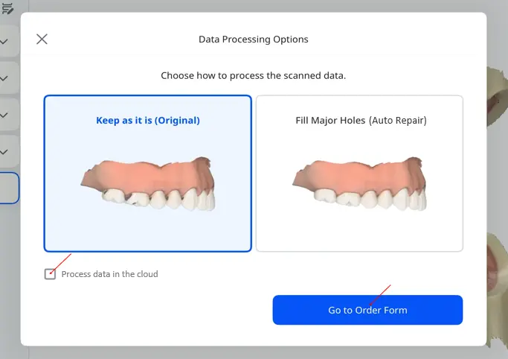Image resolution: width=508 pixels, height=359 pixels.
Task: Click the Process data in the cloud label
Action: pos(110,274)
